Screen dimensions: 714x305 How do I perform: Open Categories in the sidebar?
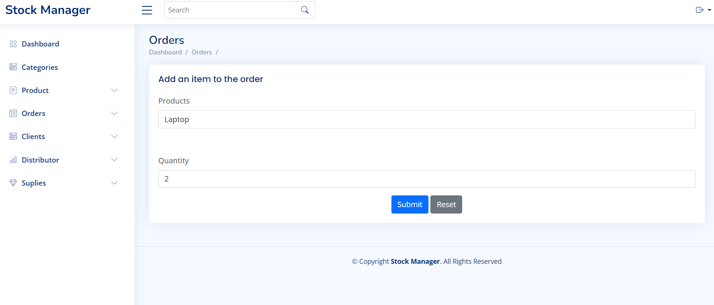pyautogui.click(x=40, y=67)
